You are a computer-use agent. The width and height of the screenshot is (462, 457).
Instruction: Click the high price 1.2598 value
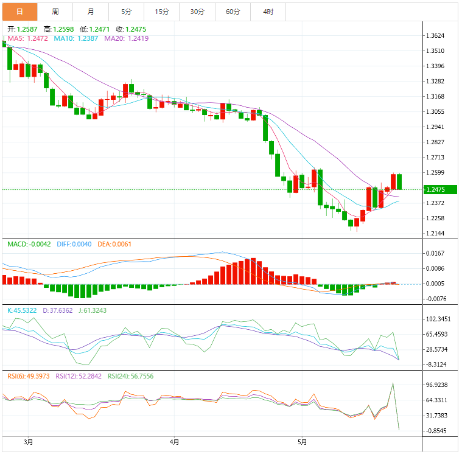(x=63, y=29)
